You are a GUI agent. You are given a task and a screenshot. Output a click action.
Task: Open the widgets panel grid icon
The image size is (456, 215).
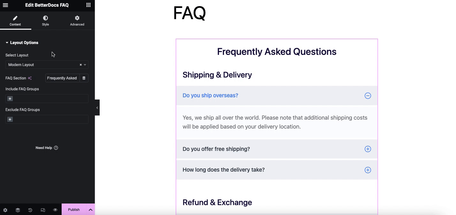click(x=88, y=5)
